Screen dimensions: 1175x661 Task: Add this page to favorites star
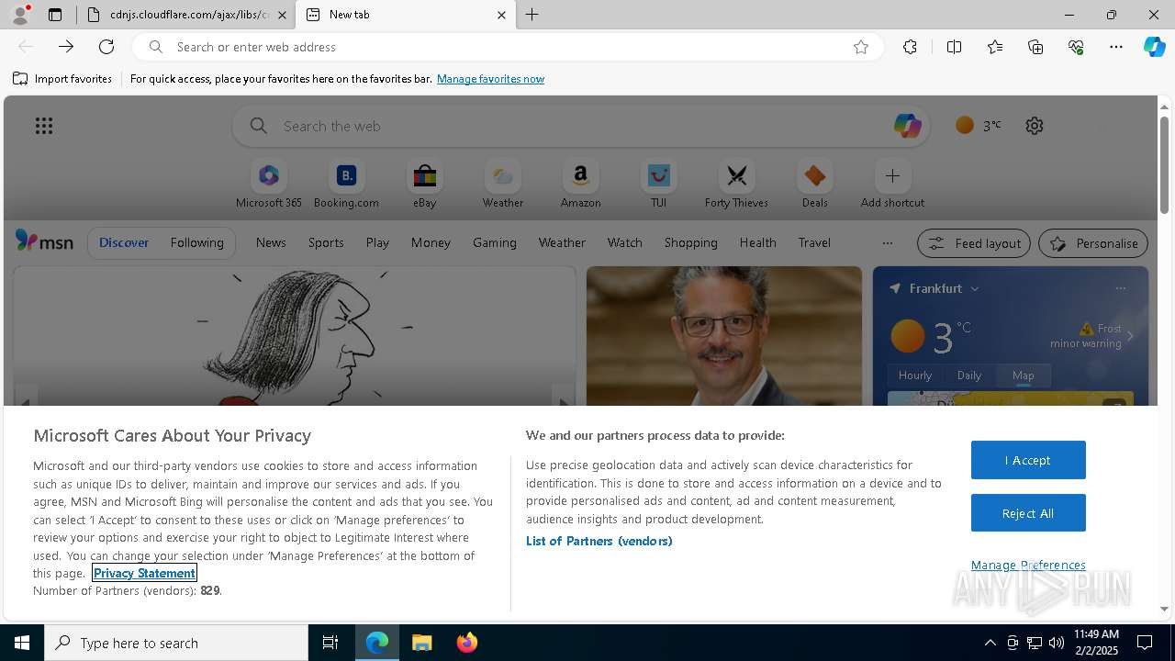[861, 47]
